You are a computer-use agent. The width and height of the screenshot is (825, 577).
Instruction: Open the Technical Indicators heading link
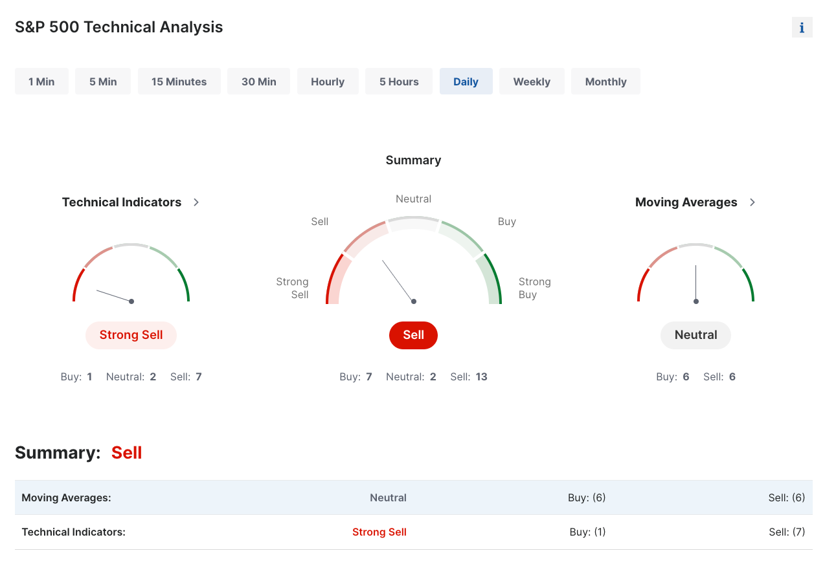pyautogui.click(x=122, y=202)
